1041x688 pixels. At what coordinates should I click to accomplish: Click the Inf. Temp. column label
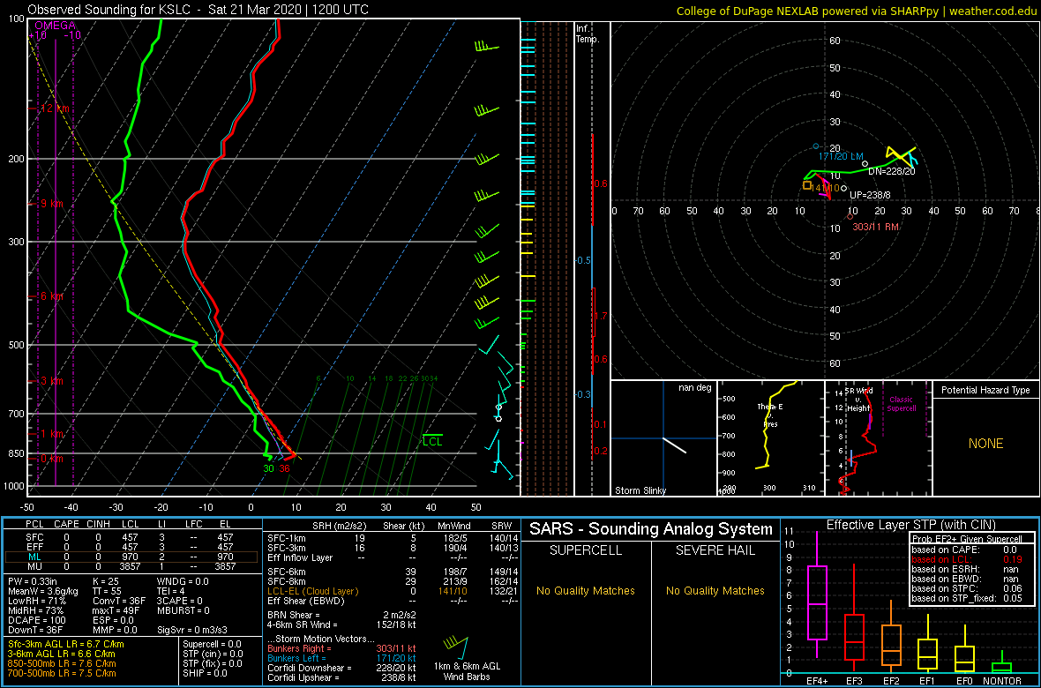tap(588, 34)
